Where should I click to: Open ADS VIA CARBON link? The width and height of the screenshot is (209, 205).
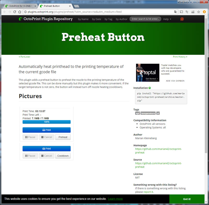click(175, 81)
